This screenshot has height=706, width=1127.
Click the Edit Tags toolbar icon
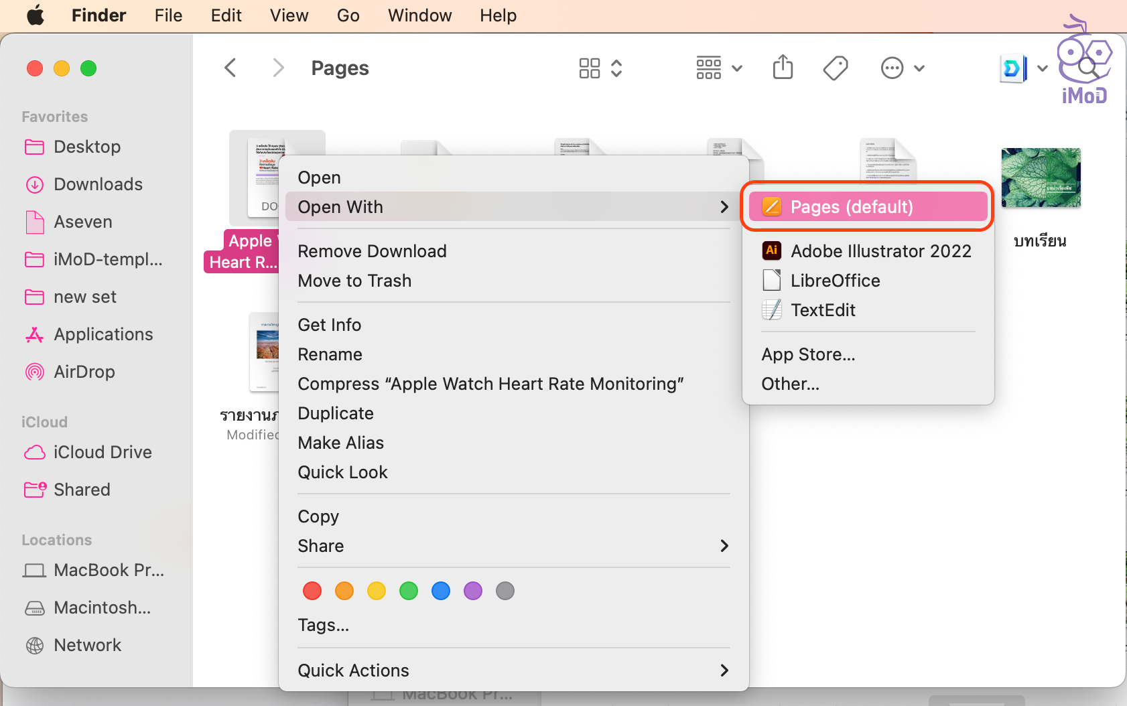pos(835,68)
